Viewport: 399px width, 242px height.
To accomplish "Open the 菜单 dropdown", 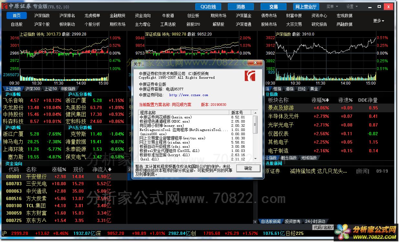I will [x=332, y=6].
